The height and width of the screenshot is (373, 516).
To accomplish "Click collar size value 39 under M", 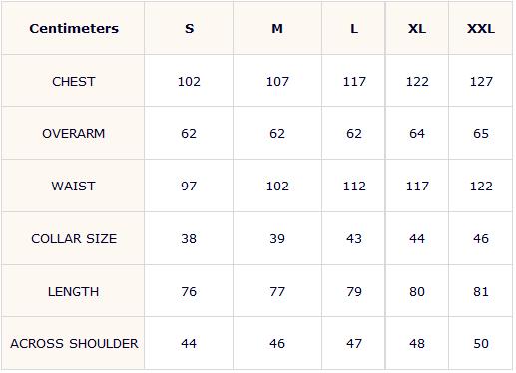I will (x=277, y=238).
